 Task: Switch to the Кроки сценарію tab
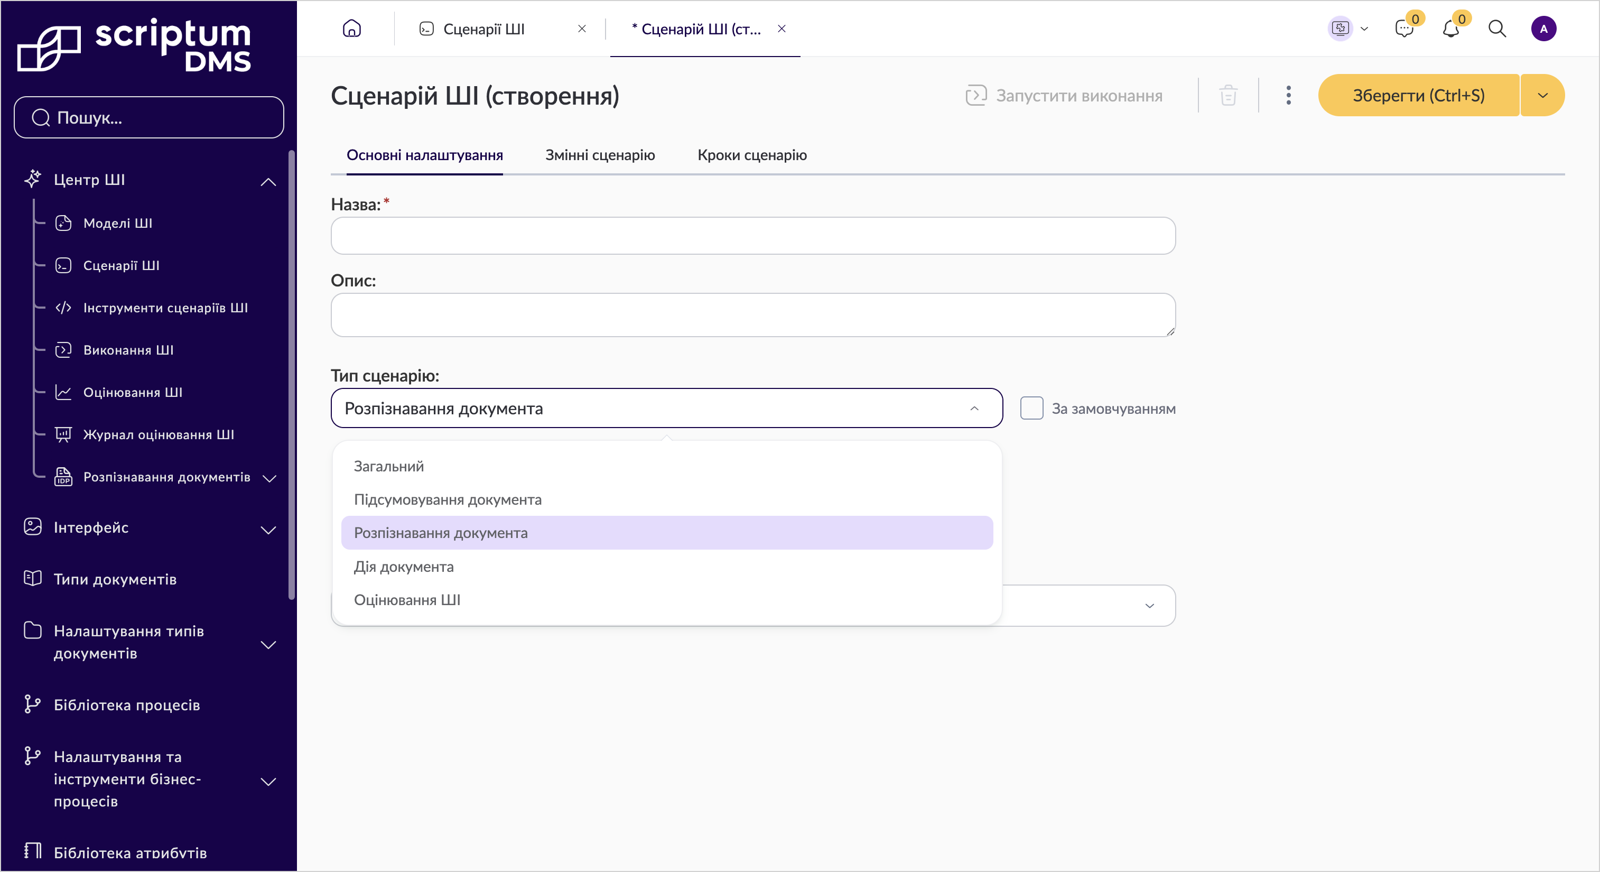(752, 155)
